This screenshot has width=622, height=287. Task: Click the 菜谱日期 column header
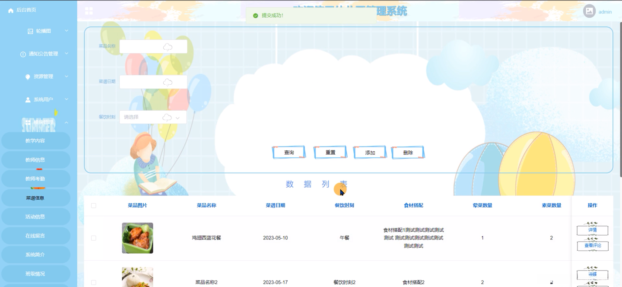[x=275, y=206]
